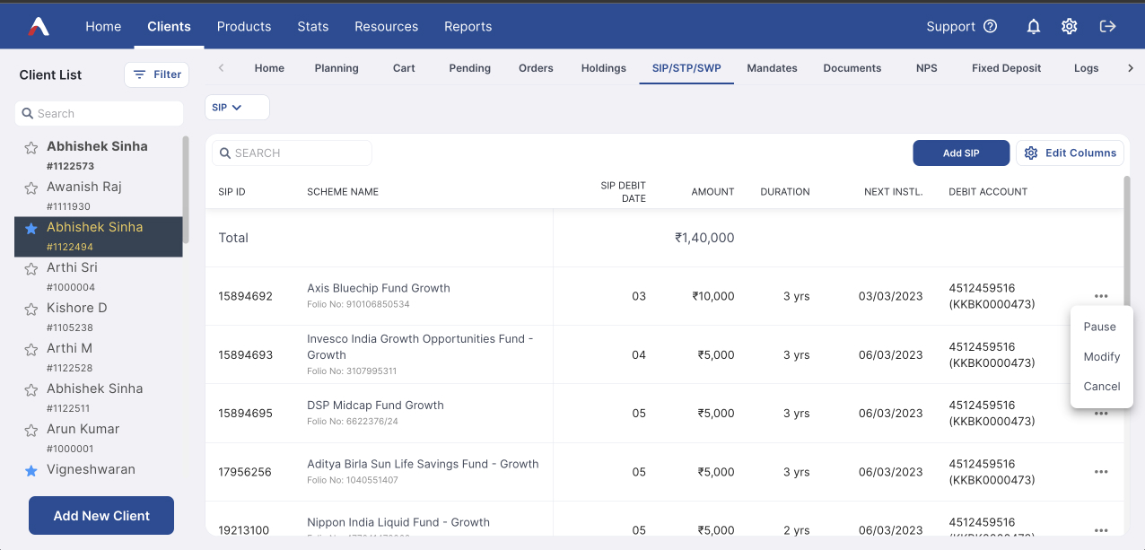Click the client list scrollbar
This screenshot has height=550, width=1145.
(186, 189)
